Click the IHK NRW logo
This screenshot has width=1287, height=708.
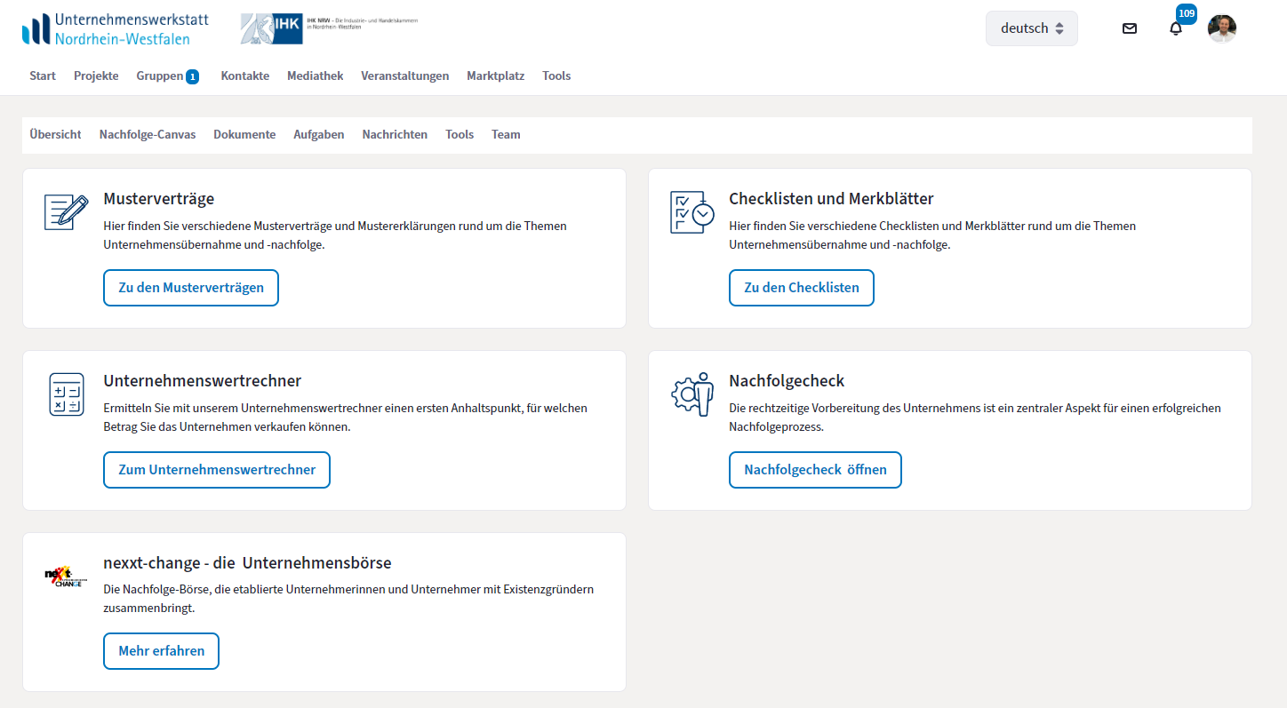click(329, 28)
